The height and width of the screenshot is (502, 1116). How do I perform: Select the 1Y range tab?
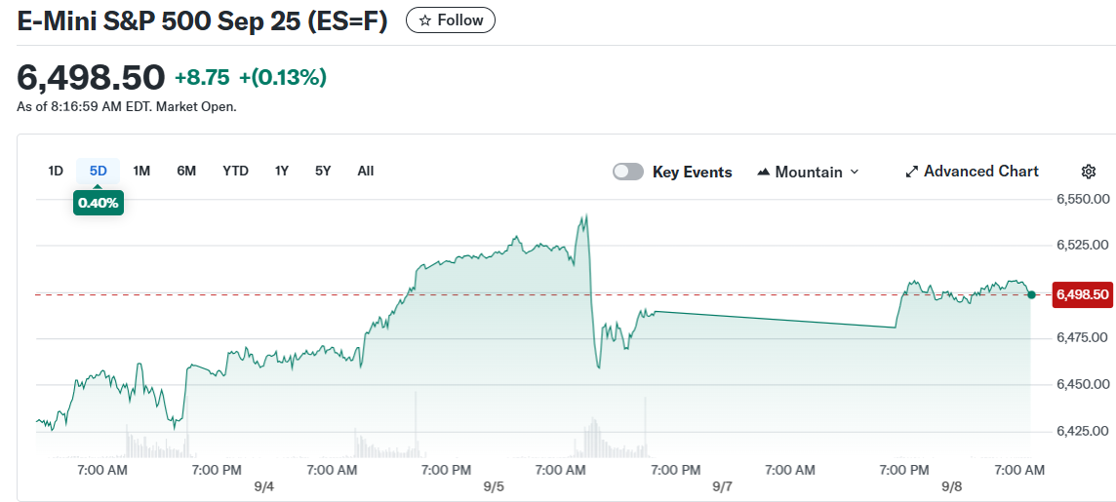(282, 171)
